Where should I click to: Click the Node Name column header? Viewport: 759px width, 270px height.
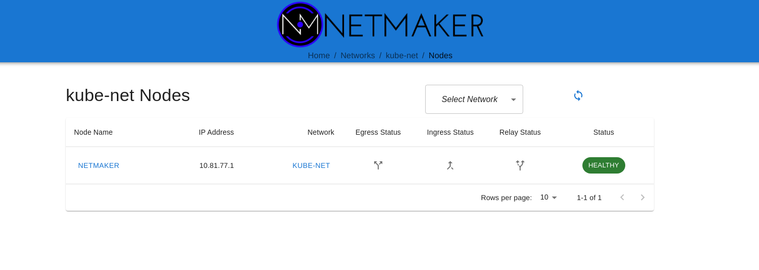pos(93,132)
